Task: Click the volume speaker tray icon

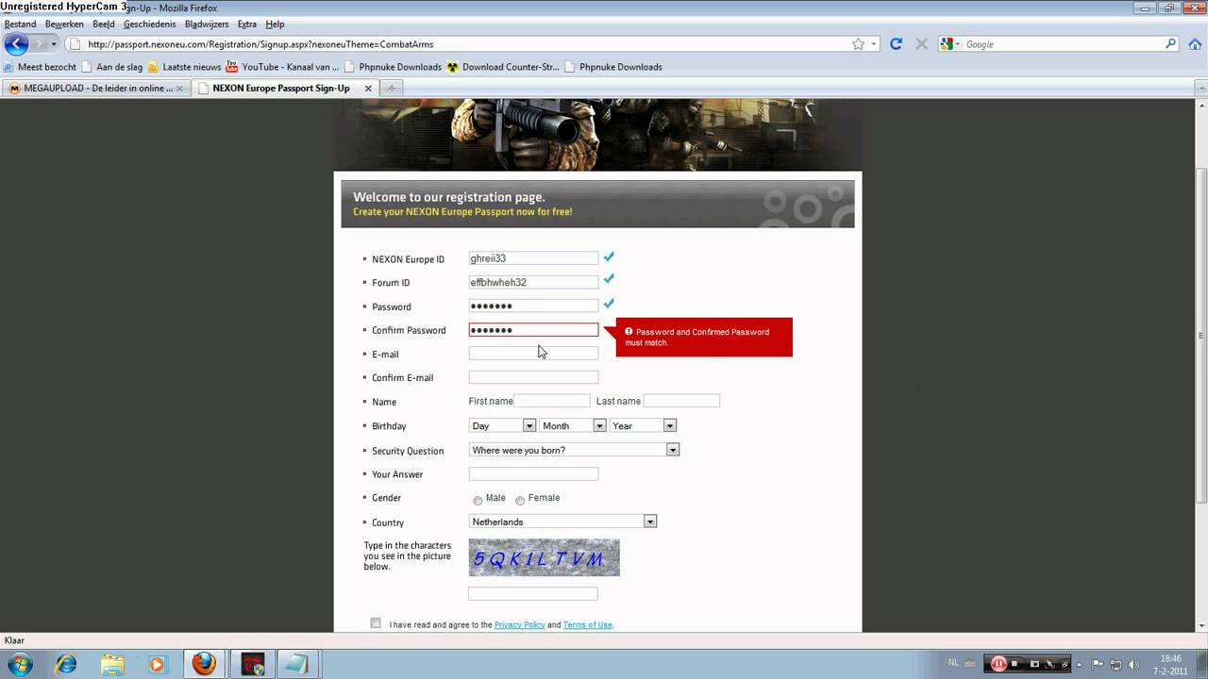Action: point(1132,664)
